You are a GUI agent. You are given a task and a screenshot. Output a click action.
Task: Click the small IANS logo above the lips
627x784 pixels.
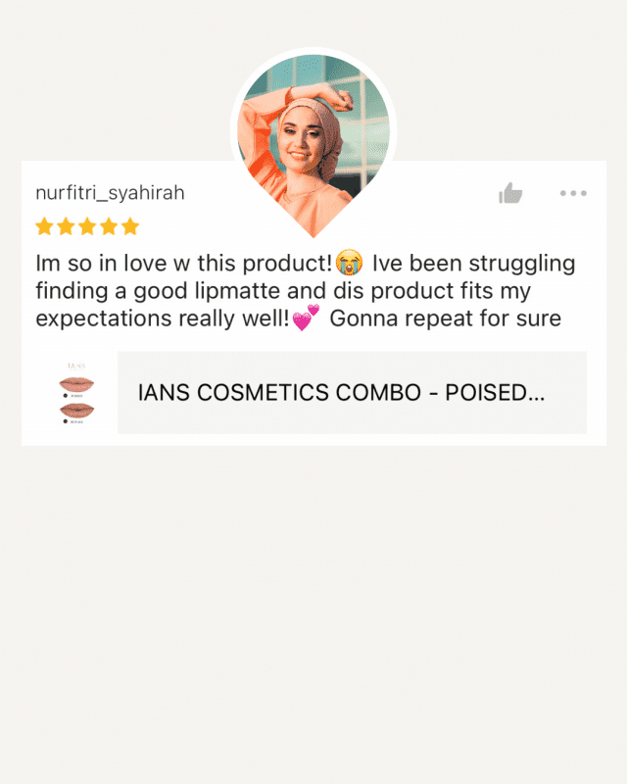point(76,366)
